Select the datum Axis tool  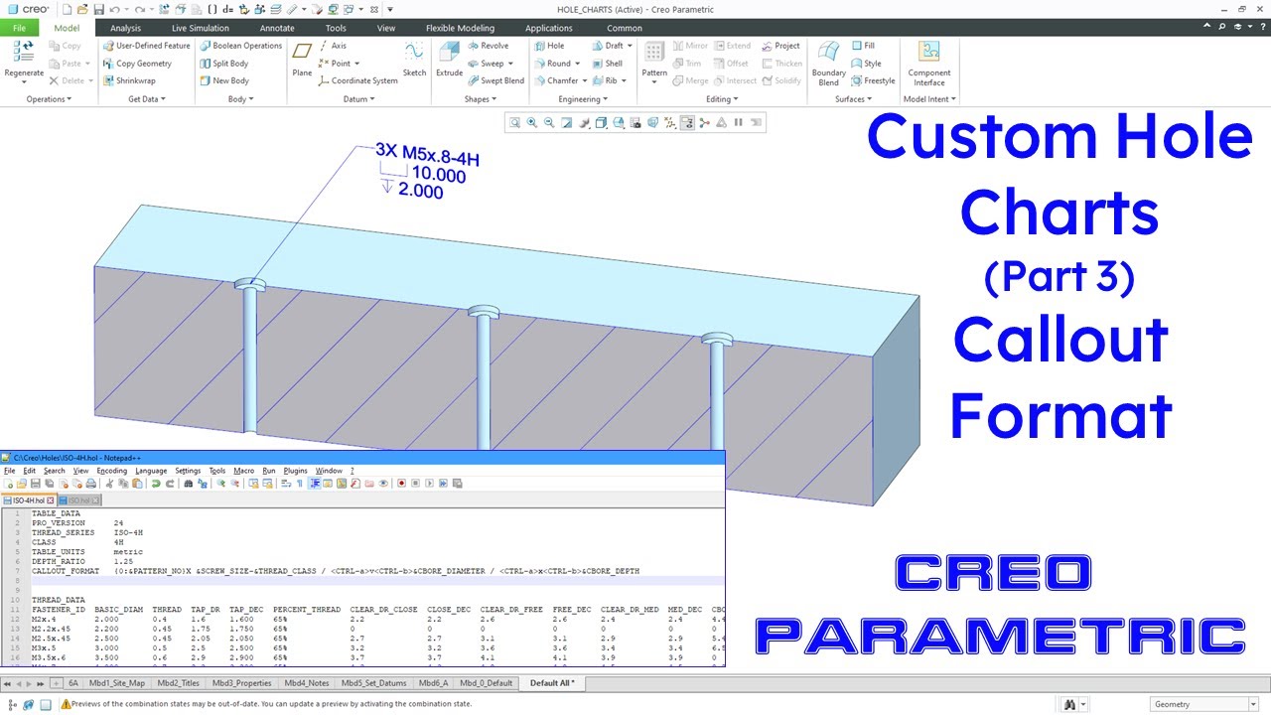click(x=332, y=46)
